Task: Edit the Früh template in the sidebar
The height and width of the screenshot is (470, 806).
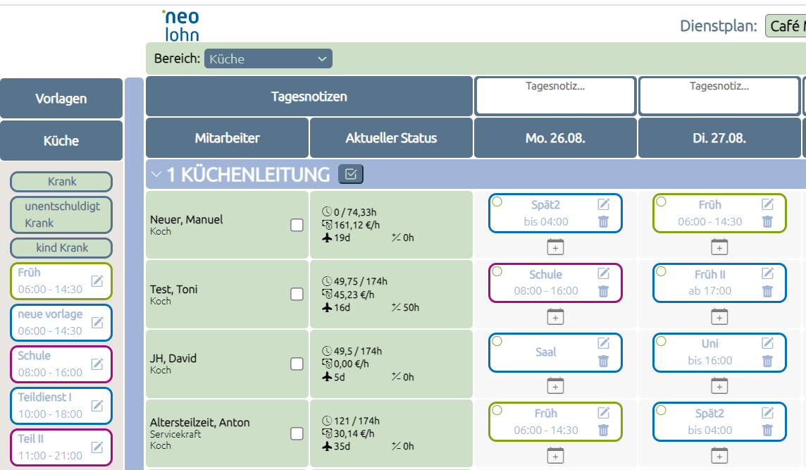Action: [97, 280]
